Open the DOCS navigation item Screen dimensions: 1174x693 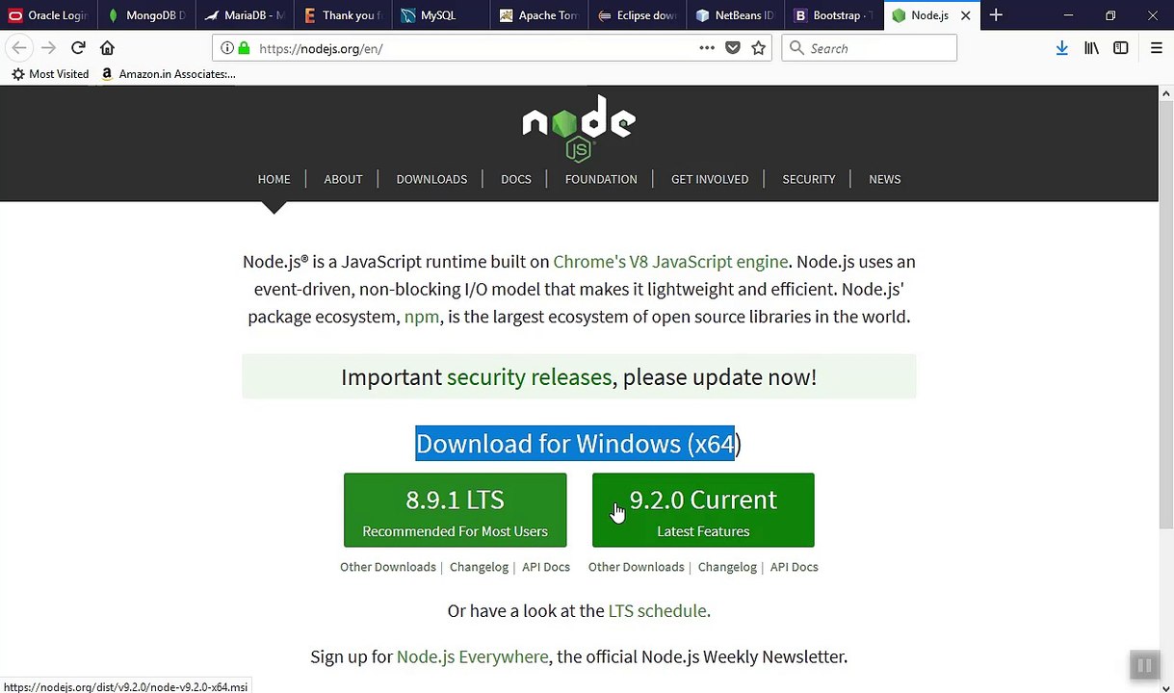tap(516, 179)
